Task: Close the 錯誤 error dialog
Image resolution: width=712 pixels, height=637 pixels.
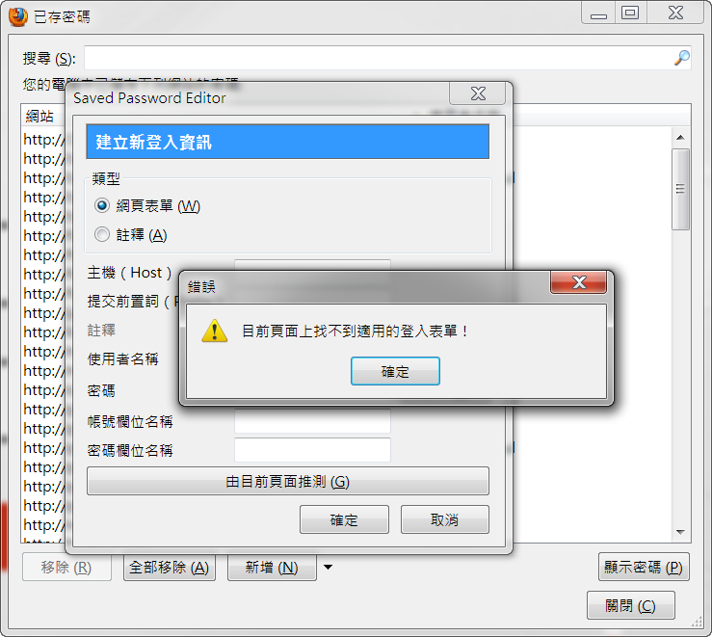Action: click(578, 282)
